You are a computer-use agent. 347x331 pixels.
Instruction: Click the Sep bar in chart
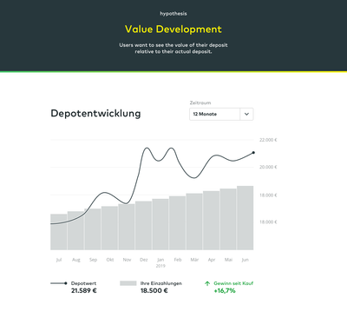[x=93, y=229]
